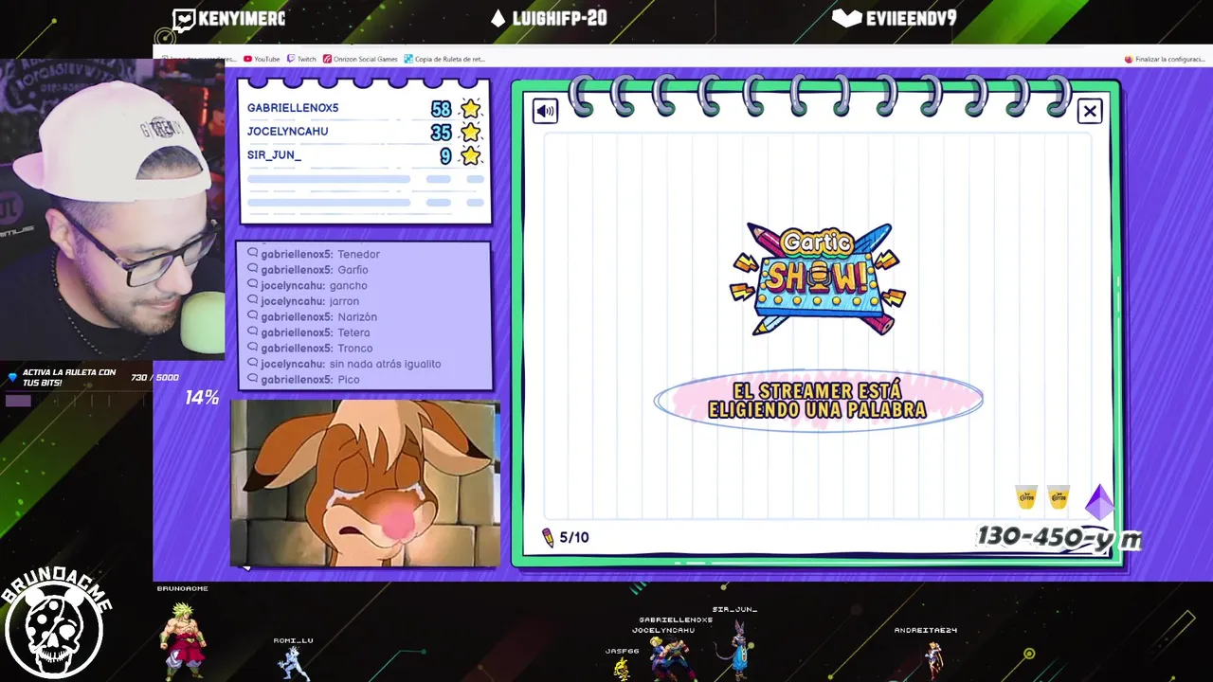Click Finalizar la configuración Firefox bookmark
Image resolution: width=1213 pixels, height=682 pixels.
(x=1164, y=59)
